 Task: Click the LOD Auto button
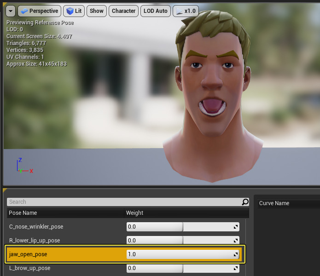(155, 11)
